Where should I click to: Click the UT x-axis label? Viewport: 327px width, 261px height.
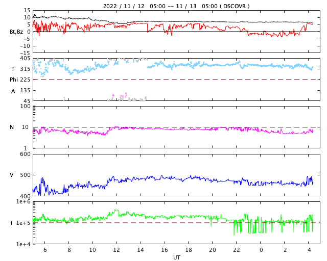(176, 257)
